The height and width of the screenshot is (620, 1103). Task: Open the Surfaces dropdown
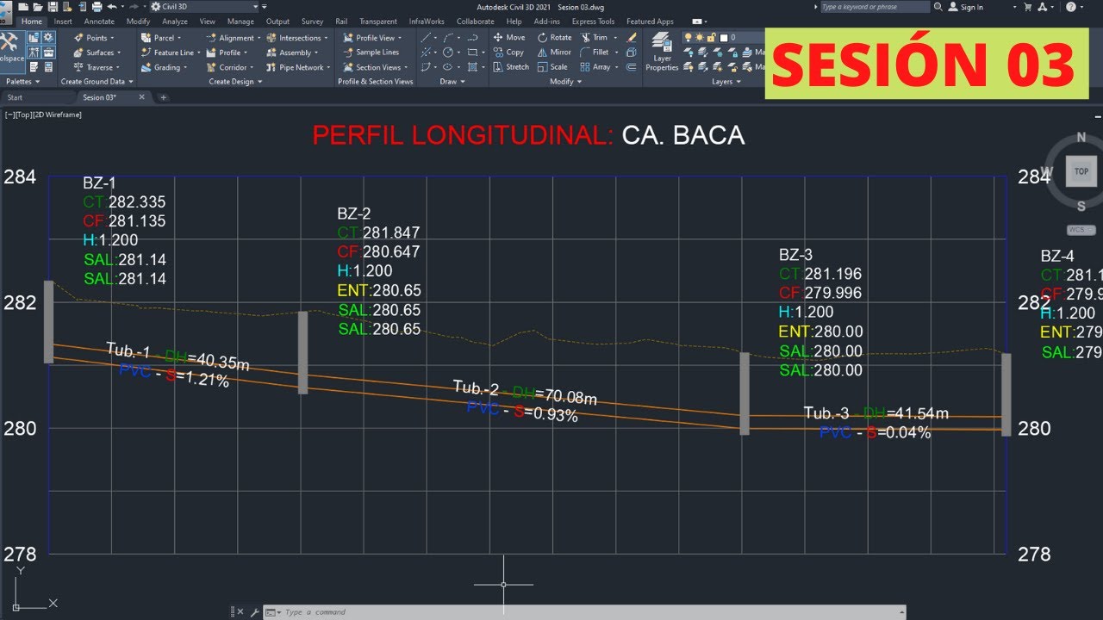tap(97, 53)
